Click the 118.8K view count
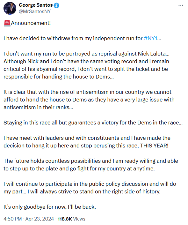Image resolution: width=188 pixels, height=225 pixels. pos(65,219)
